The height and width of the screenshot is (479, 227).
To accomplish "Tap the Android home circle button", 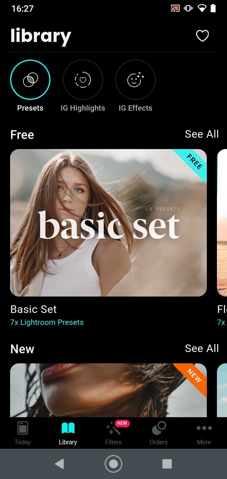I will pos(113,464).
